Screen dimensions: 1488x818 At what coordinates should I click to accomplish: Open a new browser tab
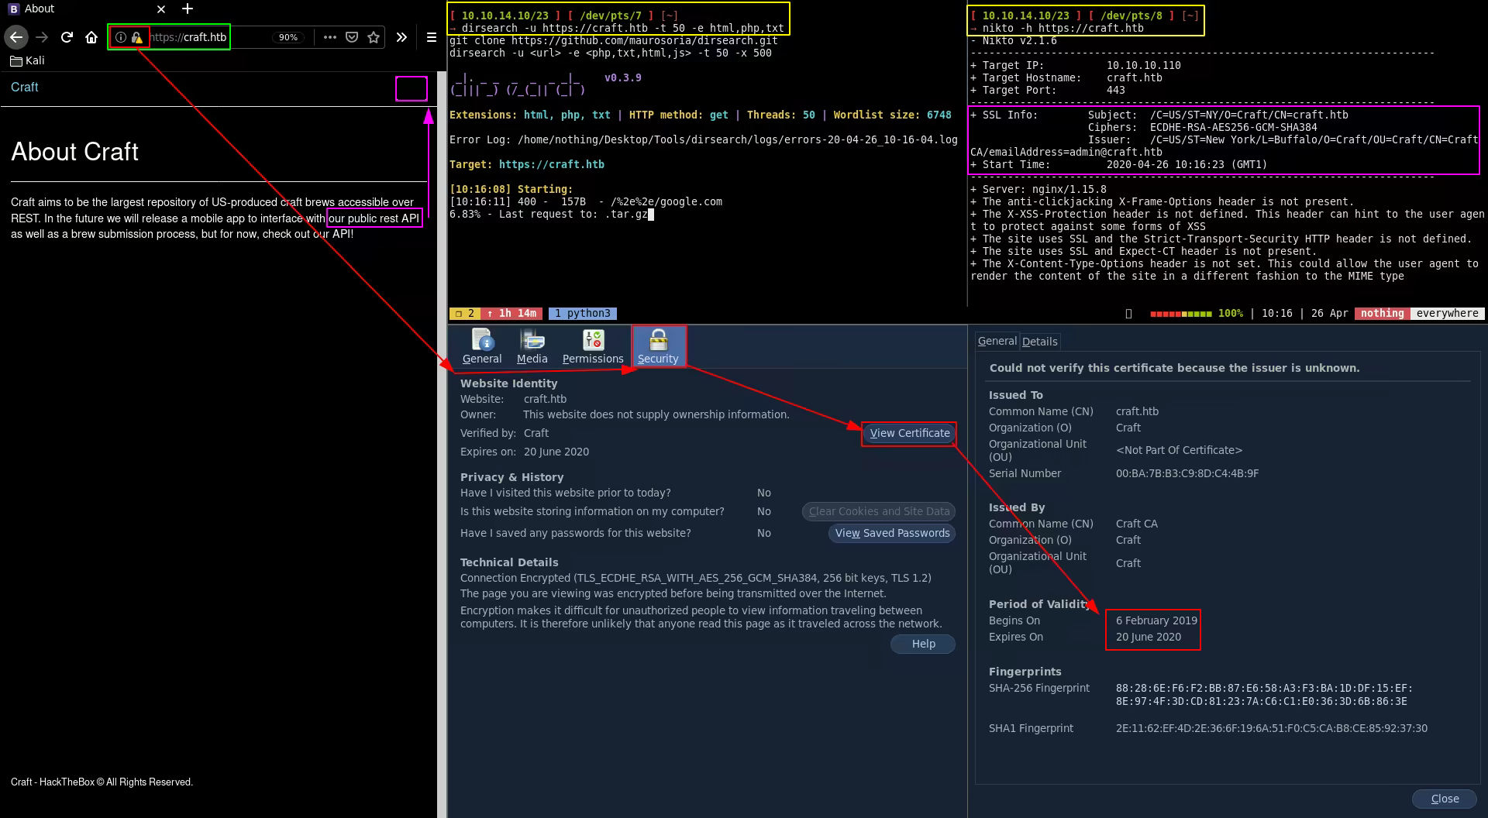point(188,9)
